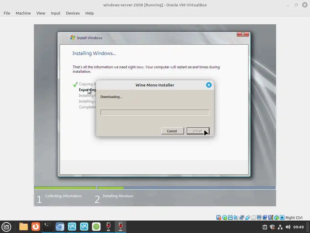This screenshot has width=310, height=233.
Task: Click the Install Windows title text
Action: (90, 38)
